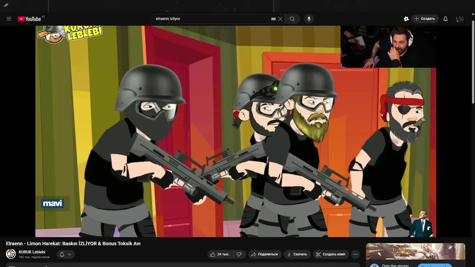
Task: Open the on-screen keyboard icon in search
Action: click(273, 19)
